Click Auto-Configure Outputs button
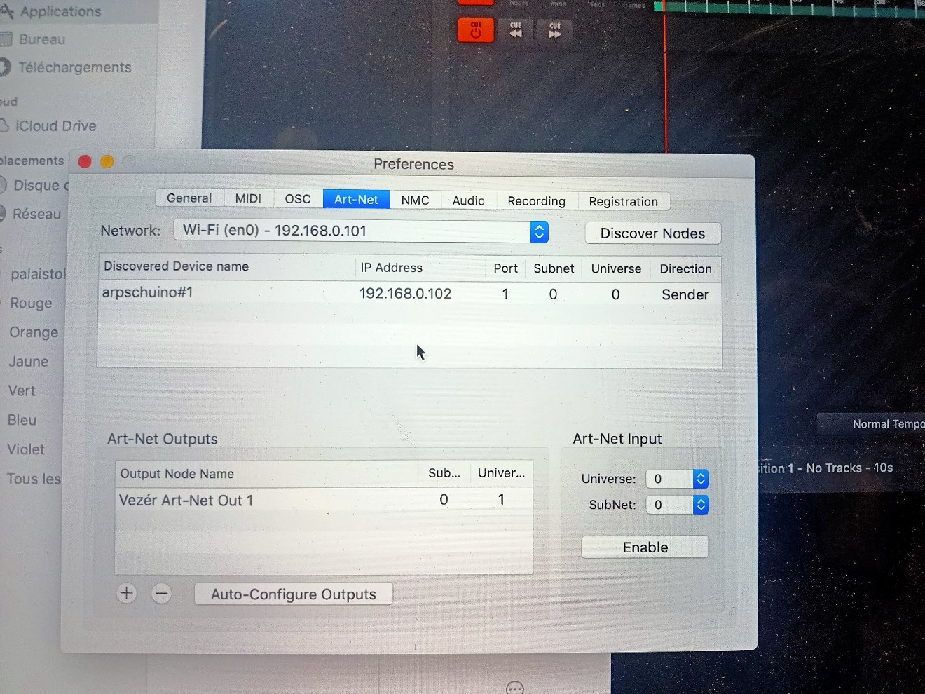The image size is (925, 694). point(293,594)
